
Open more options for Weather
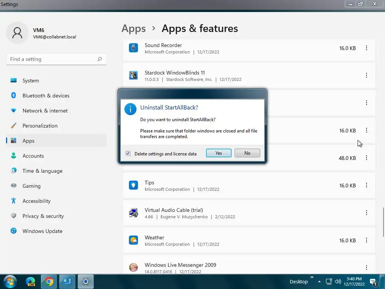(x=366, y=240)
